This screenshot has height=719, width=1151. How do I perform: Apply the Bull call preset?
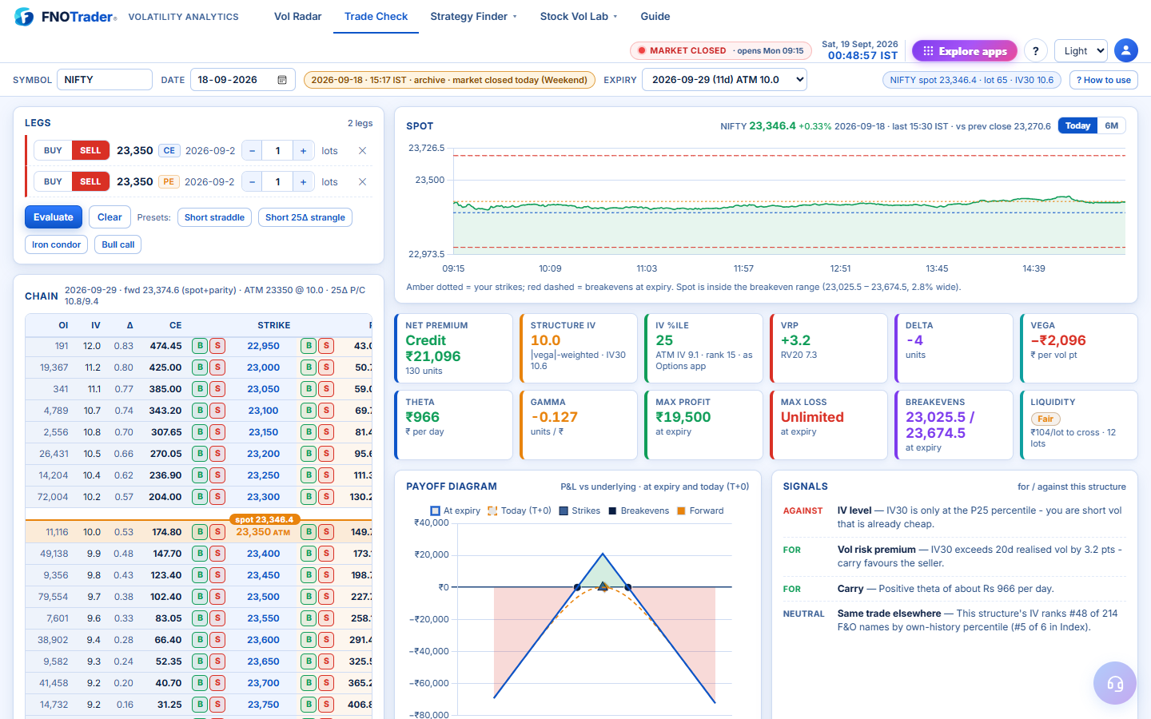118,244
